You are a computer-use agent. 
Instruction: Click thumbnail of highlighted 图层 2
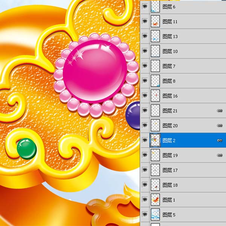(x=155, y=140)
